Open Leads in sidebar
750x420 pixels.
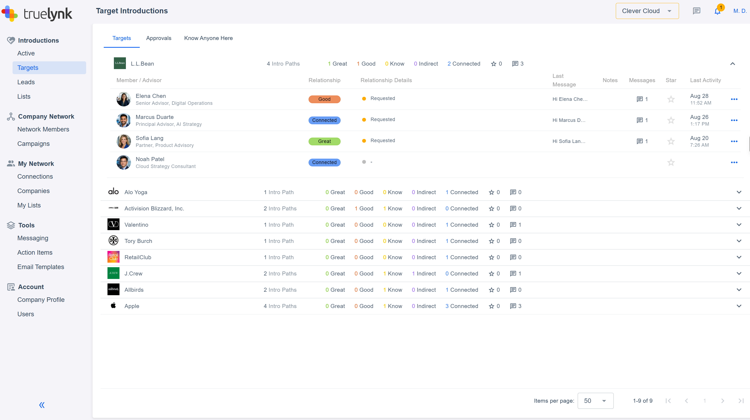click(x=26, y=82)
